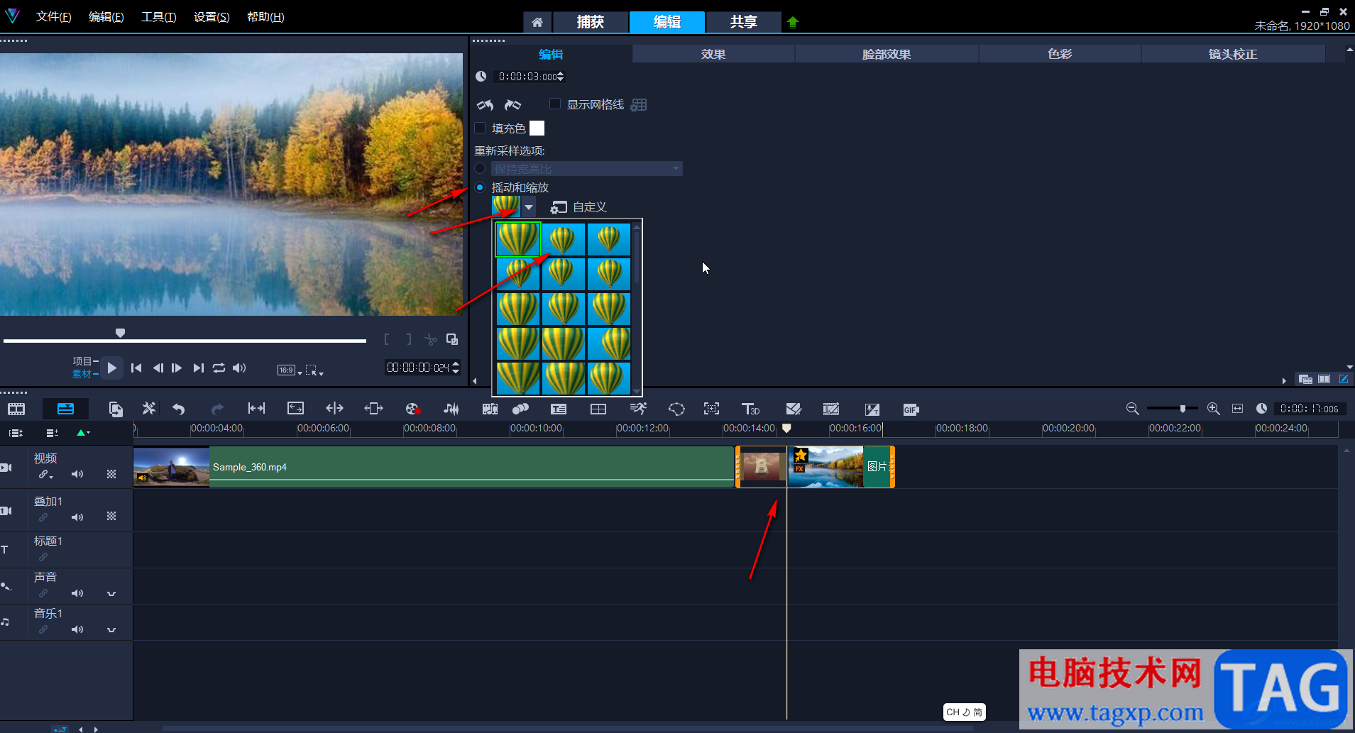Screen dimensions: 1355x733
Task: Open the Subtitle Editor icon
Action: pyautogui.click(x=559, y=409)
